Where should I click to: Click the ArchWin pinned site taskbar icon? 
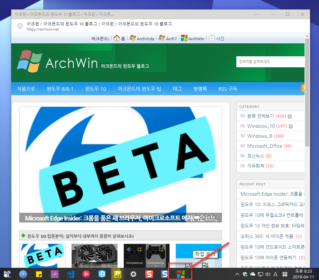[180, 274]
